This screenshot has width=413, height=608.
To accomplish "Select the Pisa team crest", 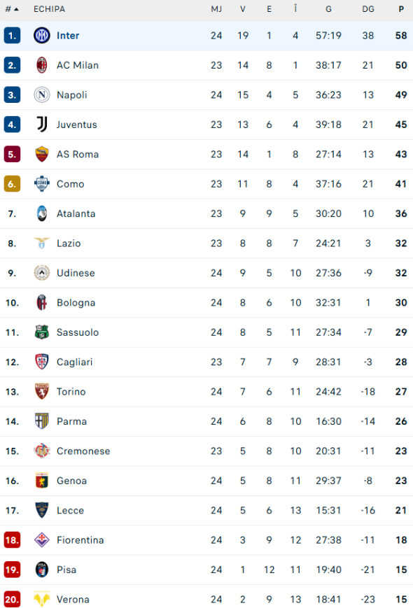I will tap(41, 570).
